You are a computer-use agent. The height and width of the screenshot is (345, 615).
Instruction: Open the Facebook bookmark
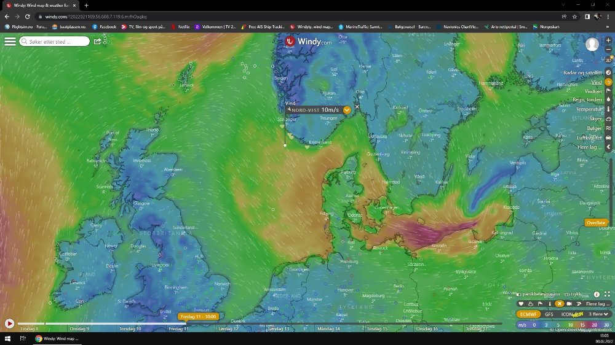click(104, 27)
